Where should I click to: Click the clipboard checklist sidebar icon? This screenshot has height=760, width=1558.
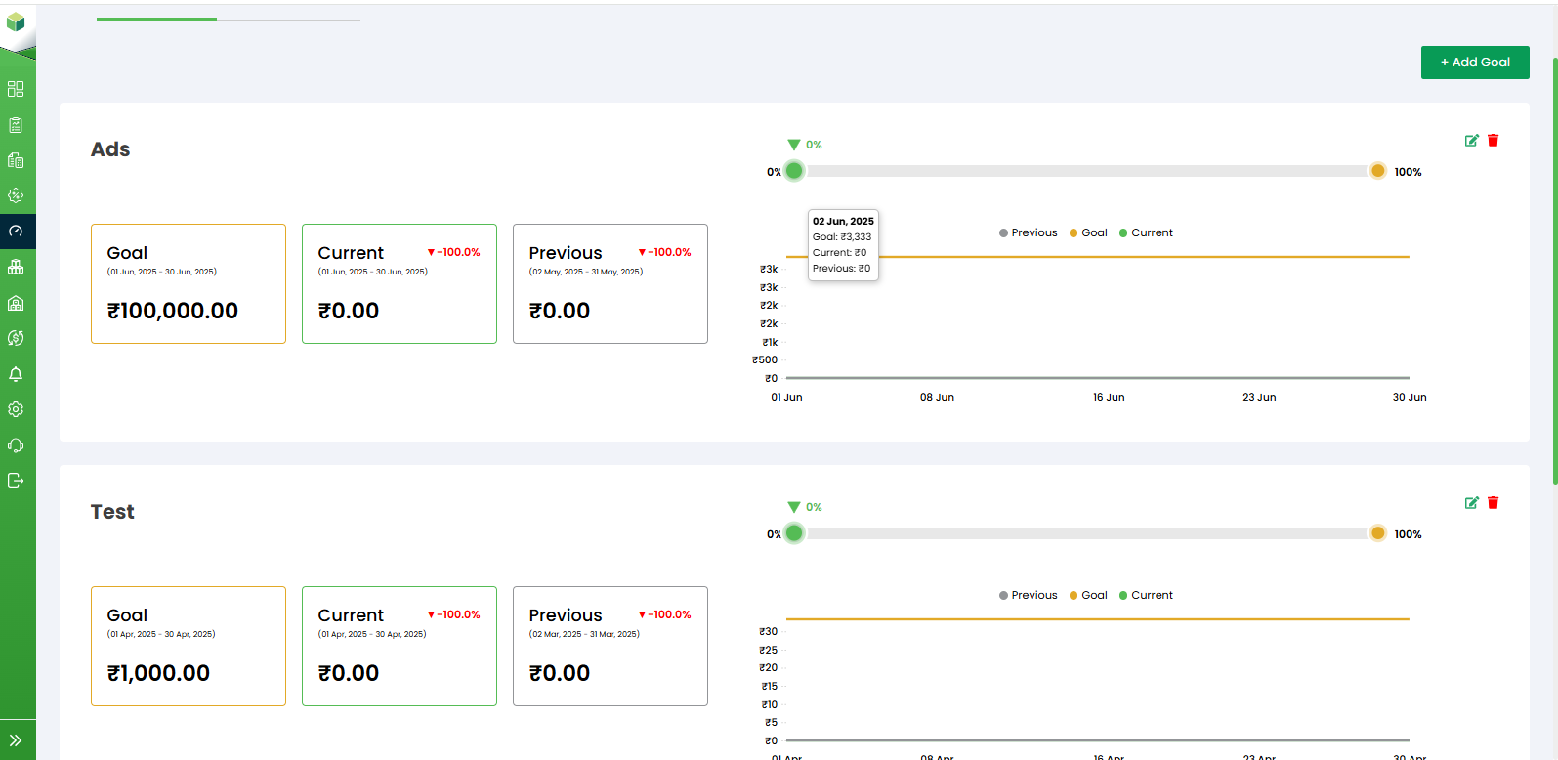16,125
